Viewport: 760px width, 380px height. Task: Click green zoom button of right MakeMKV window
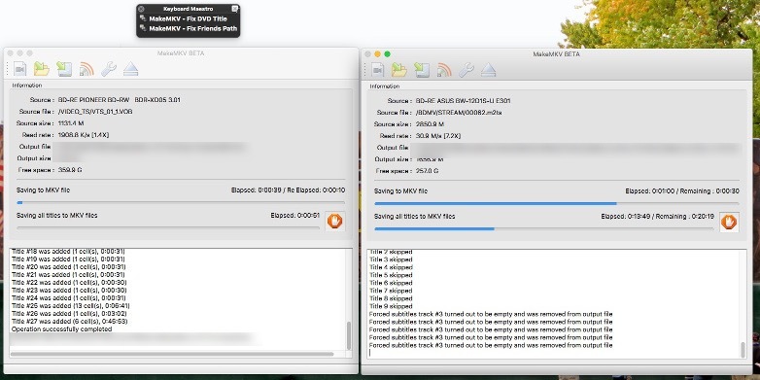pos(387,54)
